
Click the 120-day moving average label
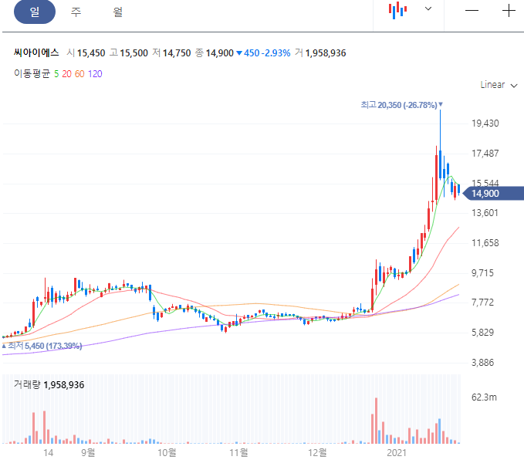tap(95, 74)
